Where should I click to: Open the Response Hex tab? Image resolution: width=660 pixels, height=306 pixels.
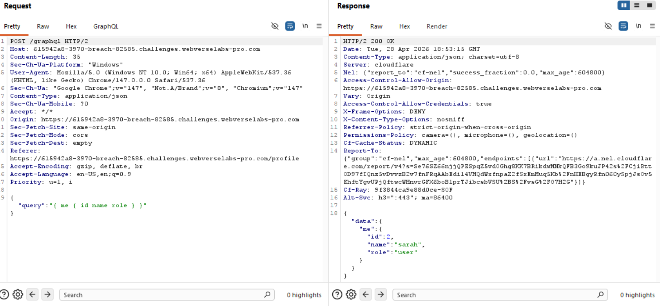tap(405, 26)
